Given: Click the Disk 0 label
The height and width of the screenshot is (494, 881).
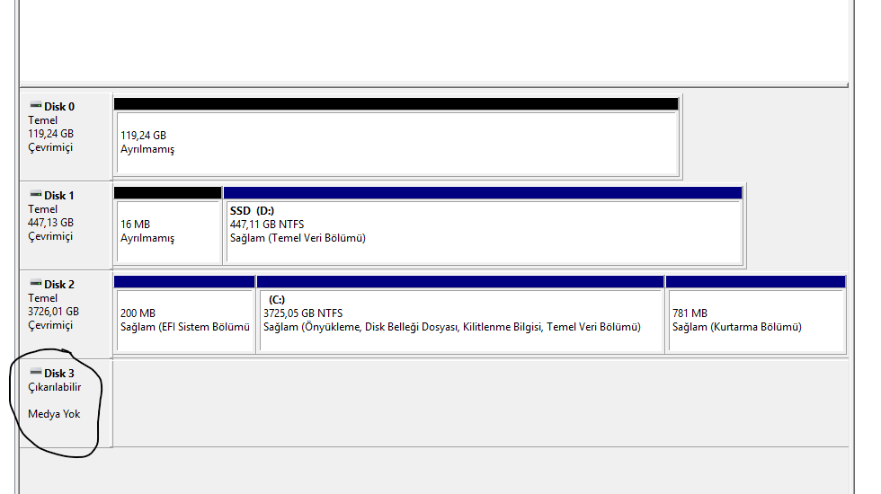Looking at the screenshot, I should click(59, 107).
